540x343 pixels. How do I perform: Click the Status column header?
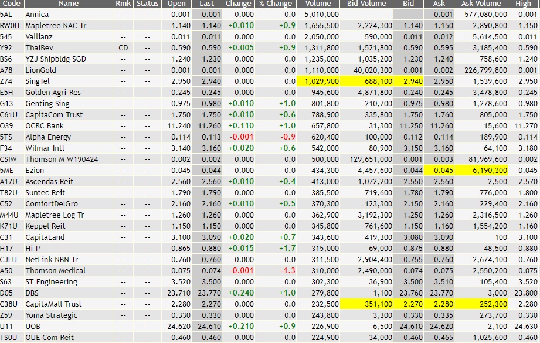coord(147,4)
